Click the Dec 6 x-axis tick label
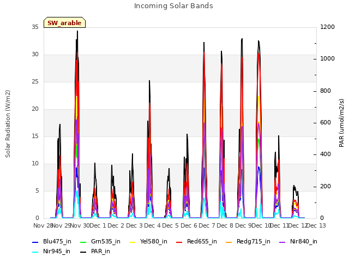This screenshot has width=349, height=262. point(189,225)
